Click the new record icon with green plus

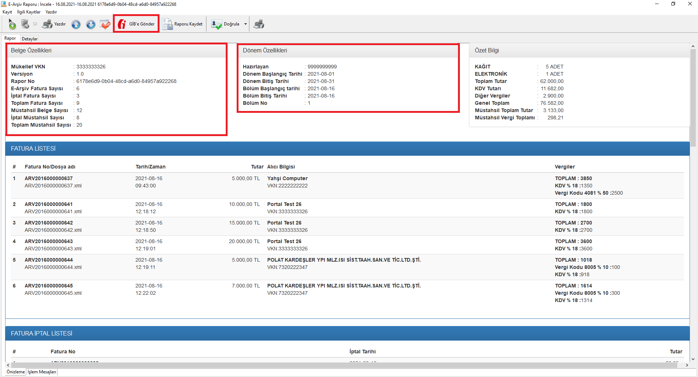pyautogui.click(x=12, y=24)
